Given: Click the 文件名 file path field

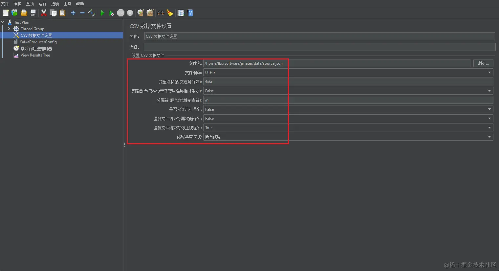Looking at the screenshot, I should [x=337, y=63].
